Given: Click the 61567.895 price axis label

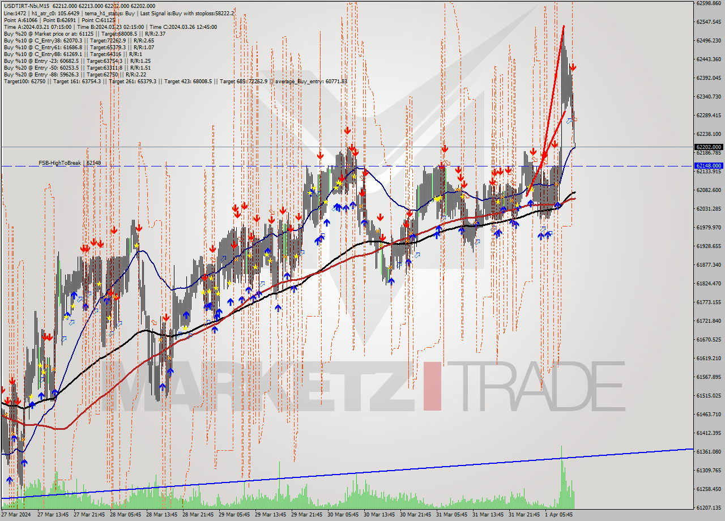Looking at the screenshot, I should pyautogui.click(x=708, y=377).
